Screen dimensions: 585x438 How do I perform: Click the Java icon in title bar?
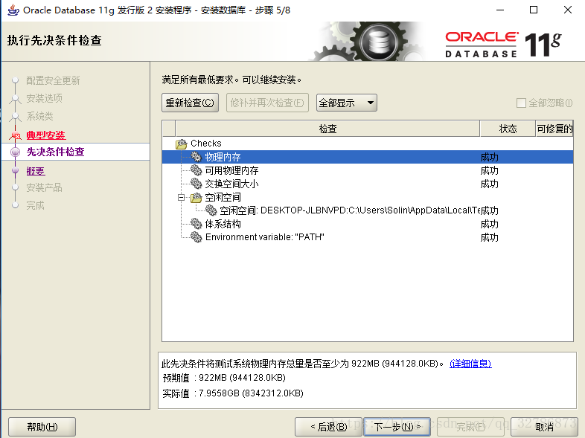click(13, 10)
